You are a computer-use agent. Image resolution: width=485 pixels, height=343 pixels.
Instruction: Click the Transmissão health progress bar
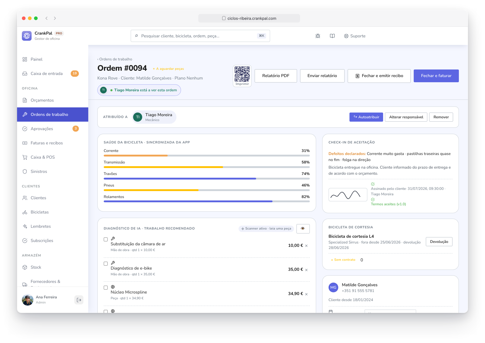click(x=206, y=167)
